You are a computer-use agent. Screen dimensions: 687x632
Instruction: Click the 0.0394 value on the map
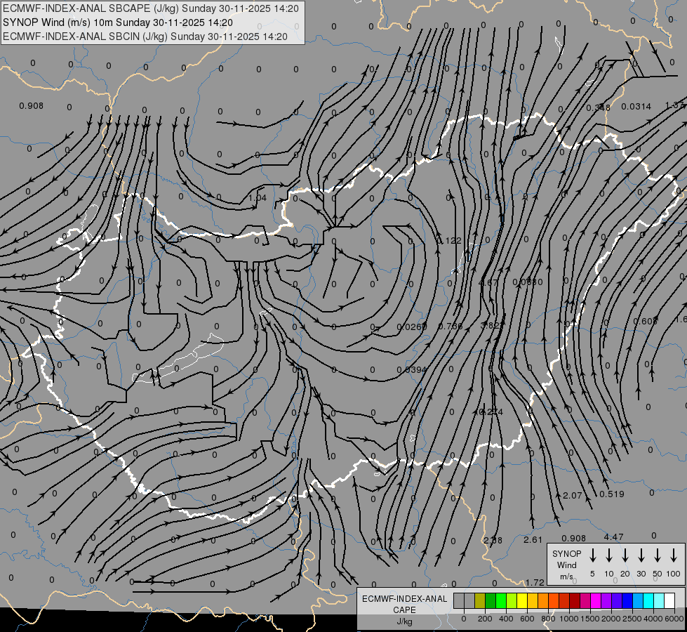[x=411, y=370]
